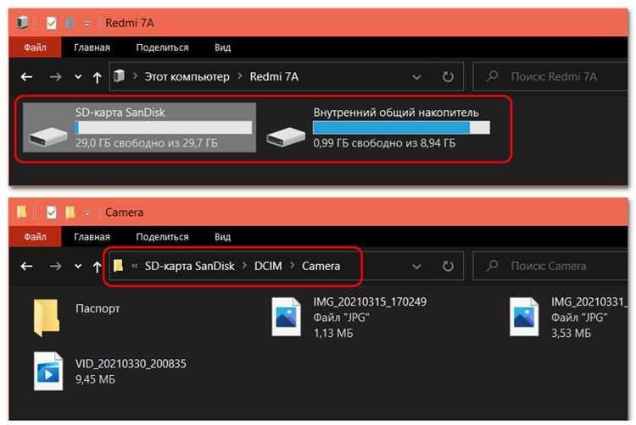The height and width of the screenshot is (425, 636).
Task: Open Вид tab in Camera window
Action: [x=222, y=237]
